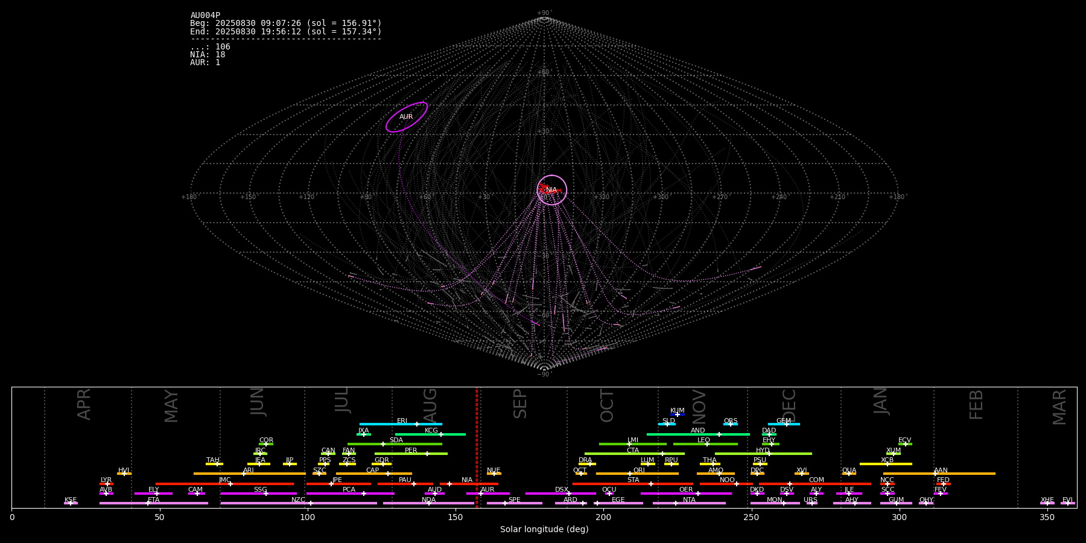Click the COM shower label in the timeline
This screenshot has height=543, width=1086.
click(816, 480)
